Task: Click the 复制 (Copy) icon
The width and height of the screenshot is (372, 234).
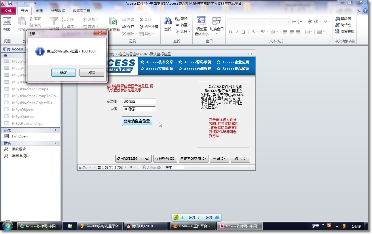Action: (31, 25)
